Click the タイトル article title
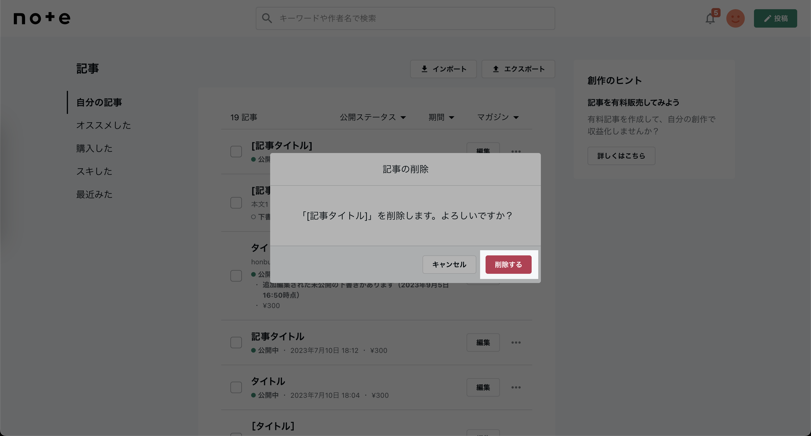 point(268,381)
